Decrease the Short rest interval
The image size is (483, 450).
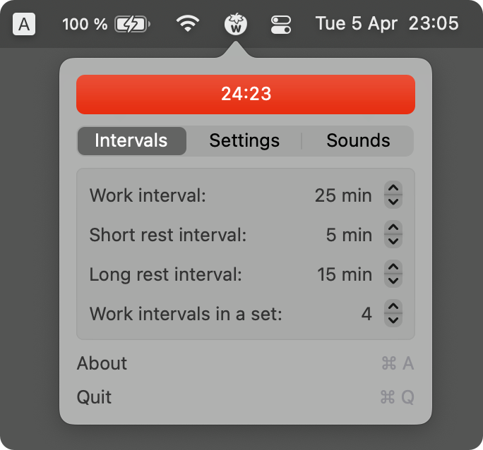[x=394, y=241]
